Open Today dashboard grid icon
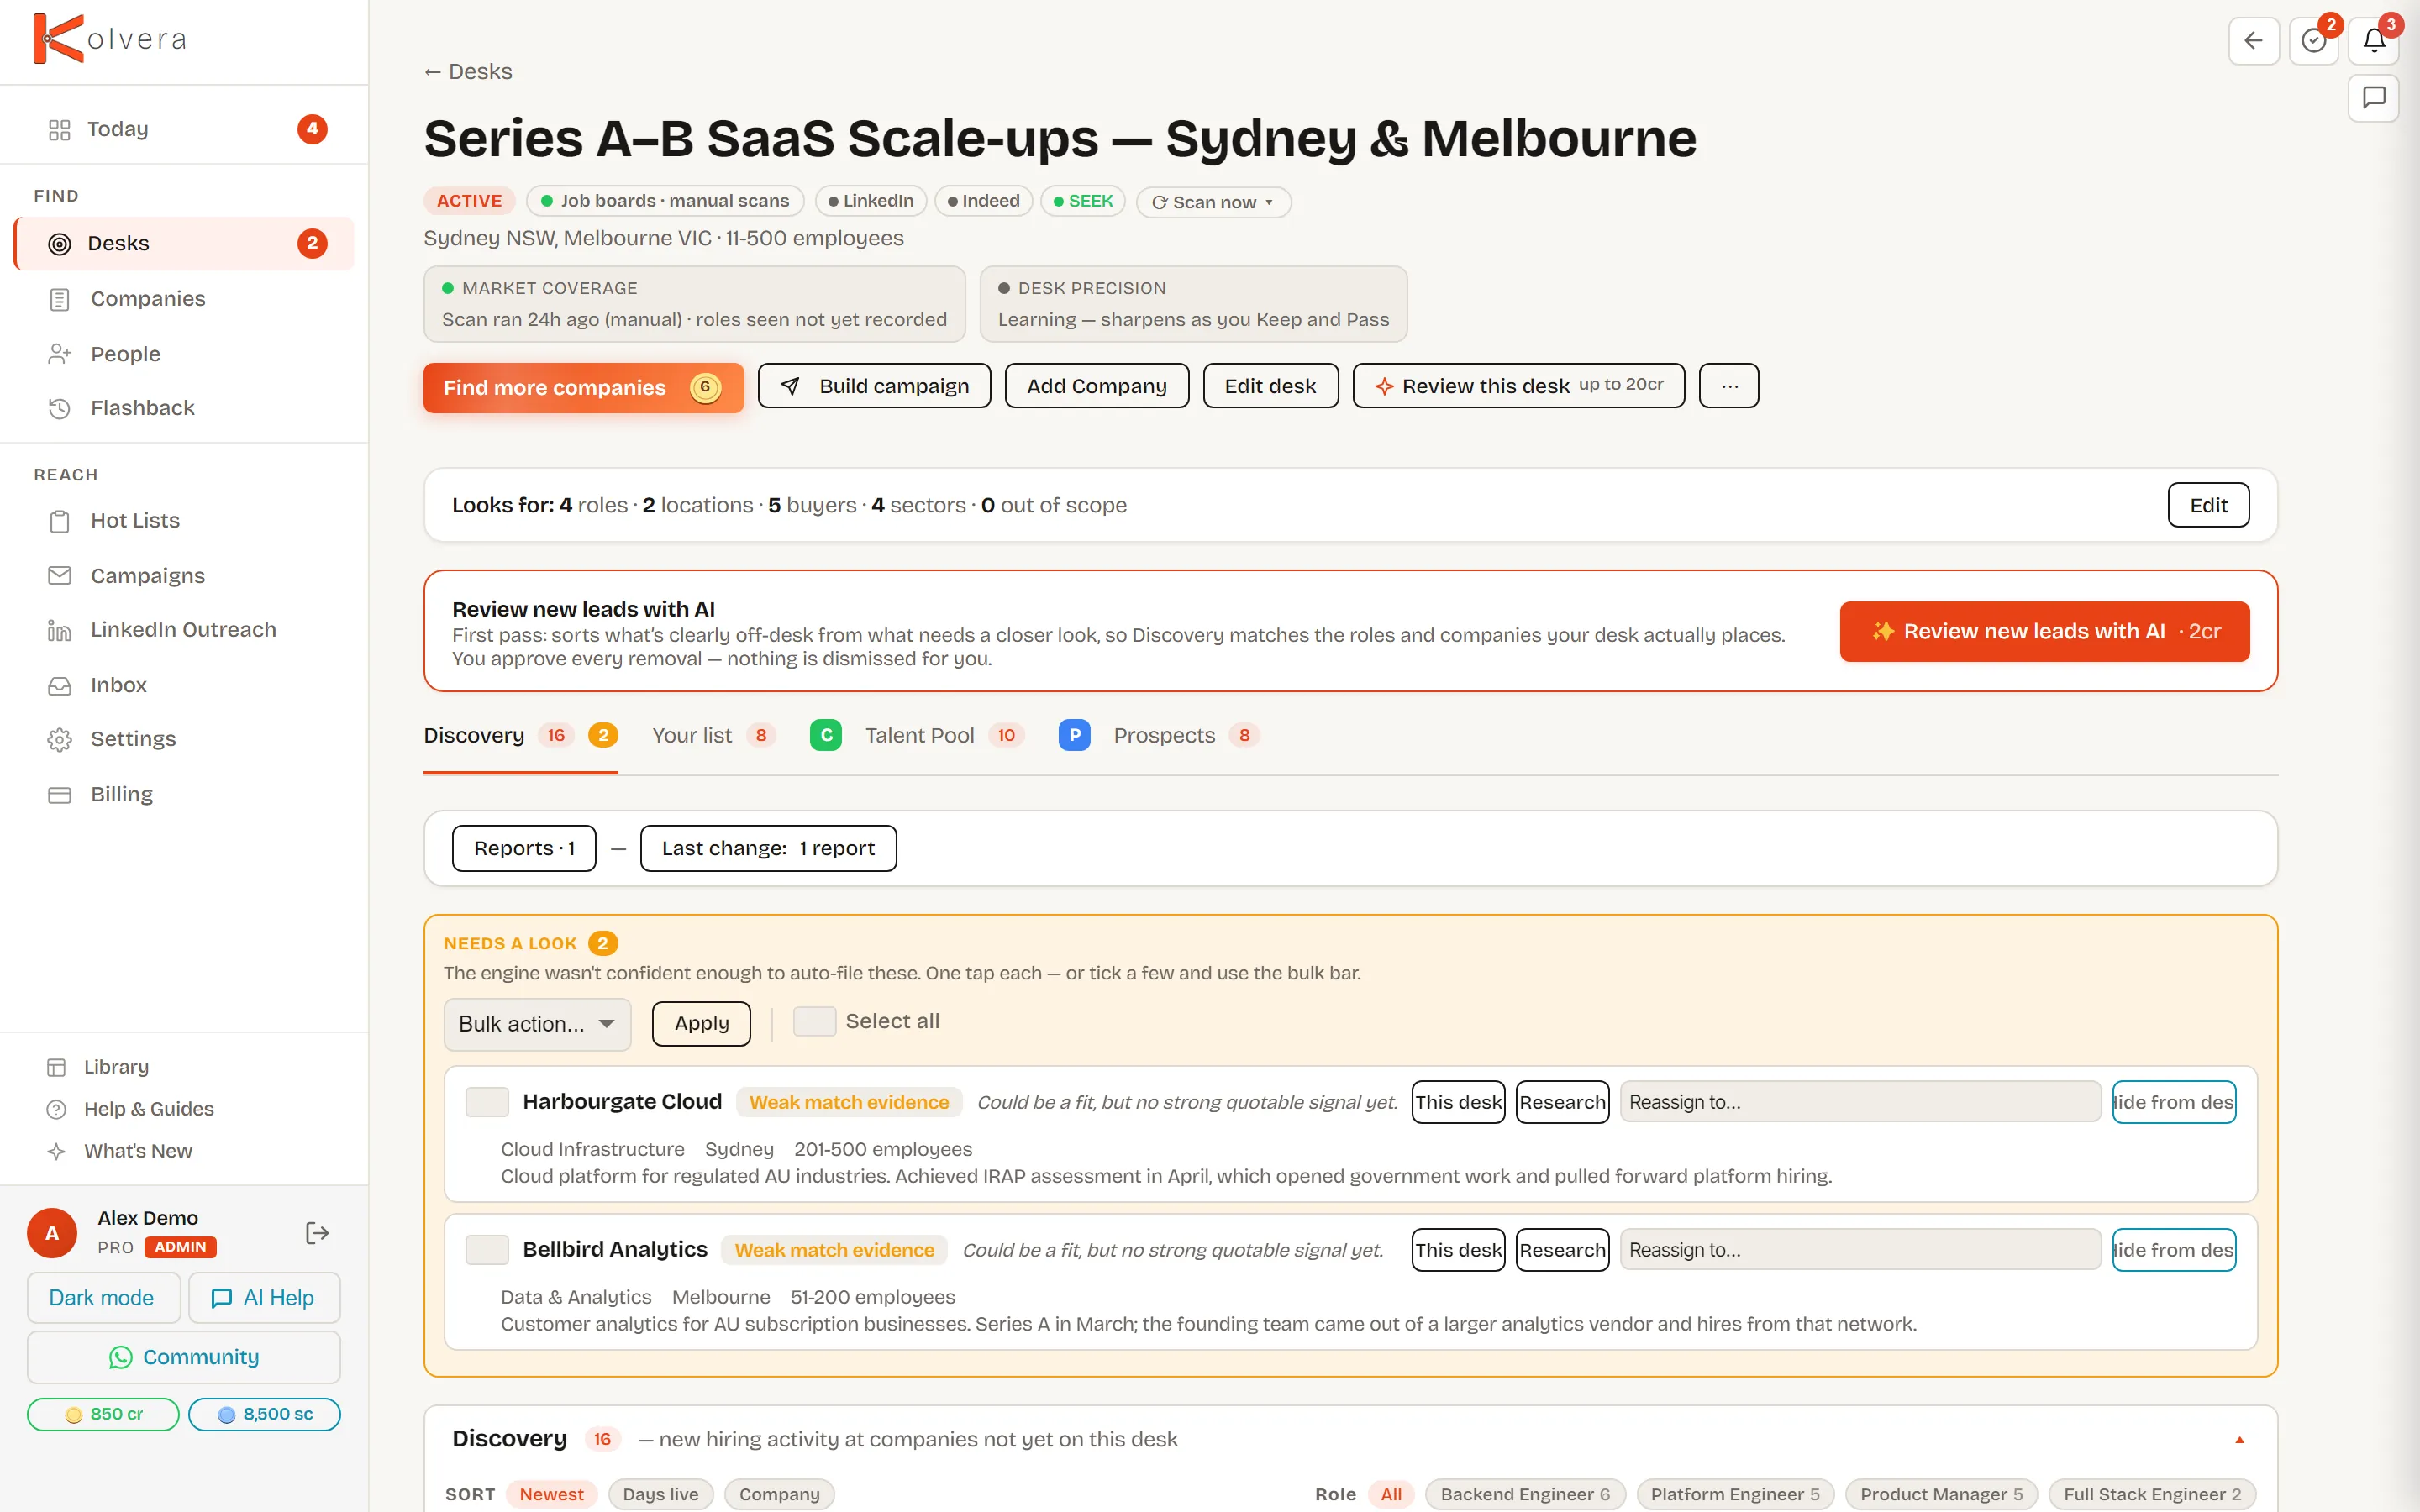2420x1512 pixels. 60,129
